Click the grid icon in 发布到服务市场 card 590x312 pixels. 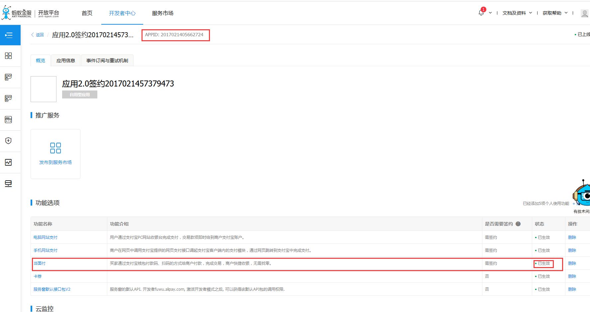[55, 148]
